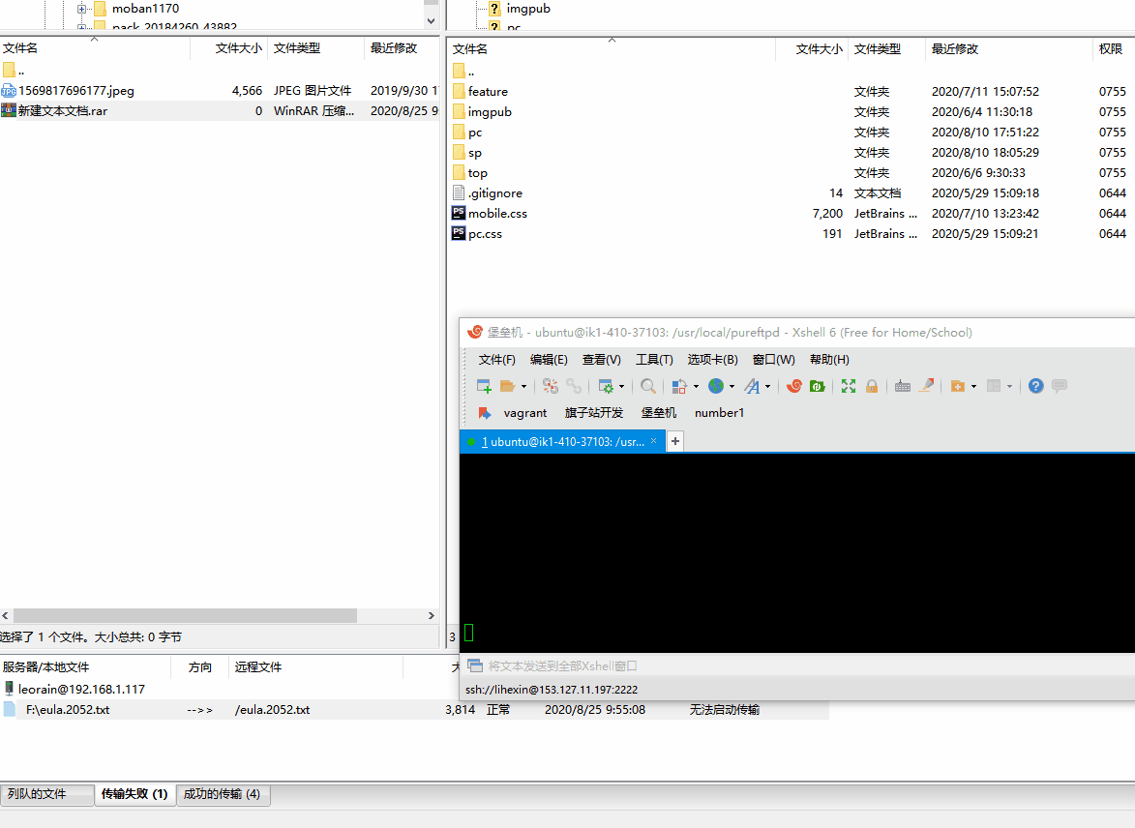Click the Reconnect chain icon in Xshell toolbar

click(574, 387)
